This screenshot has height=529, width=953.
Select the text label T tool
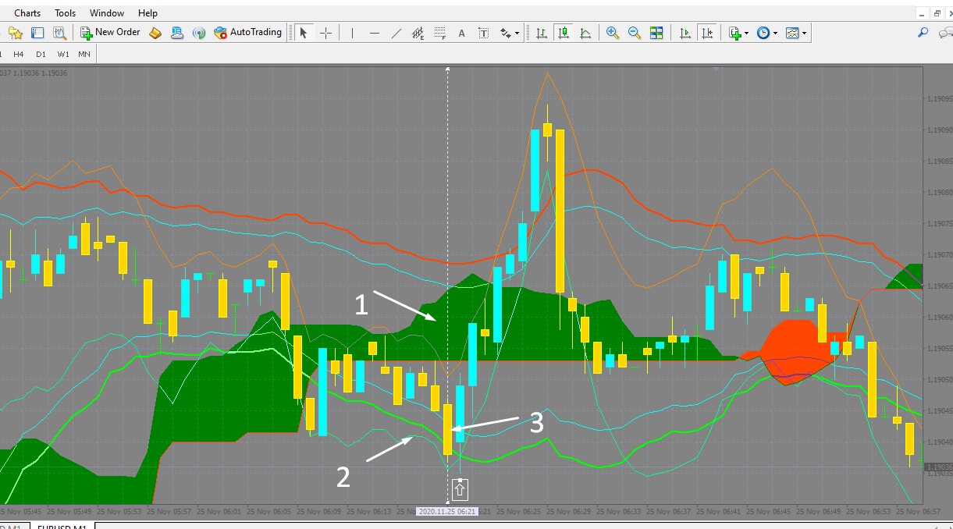[x=484, y=33]
